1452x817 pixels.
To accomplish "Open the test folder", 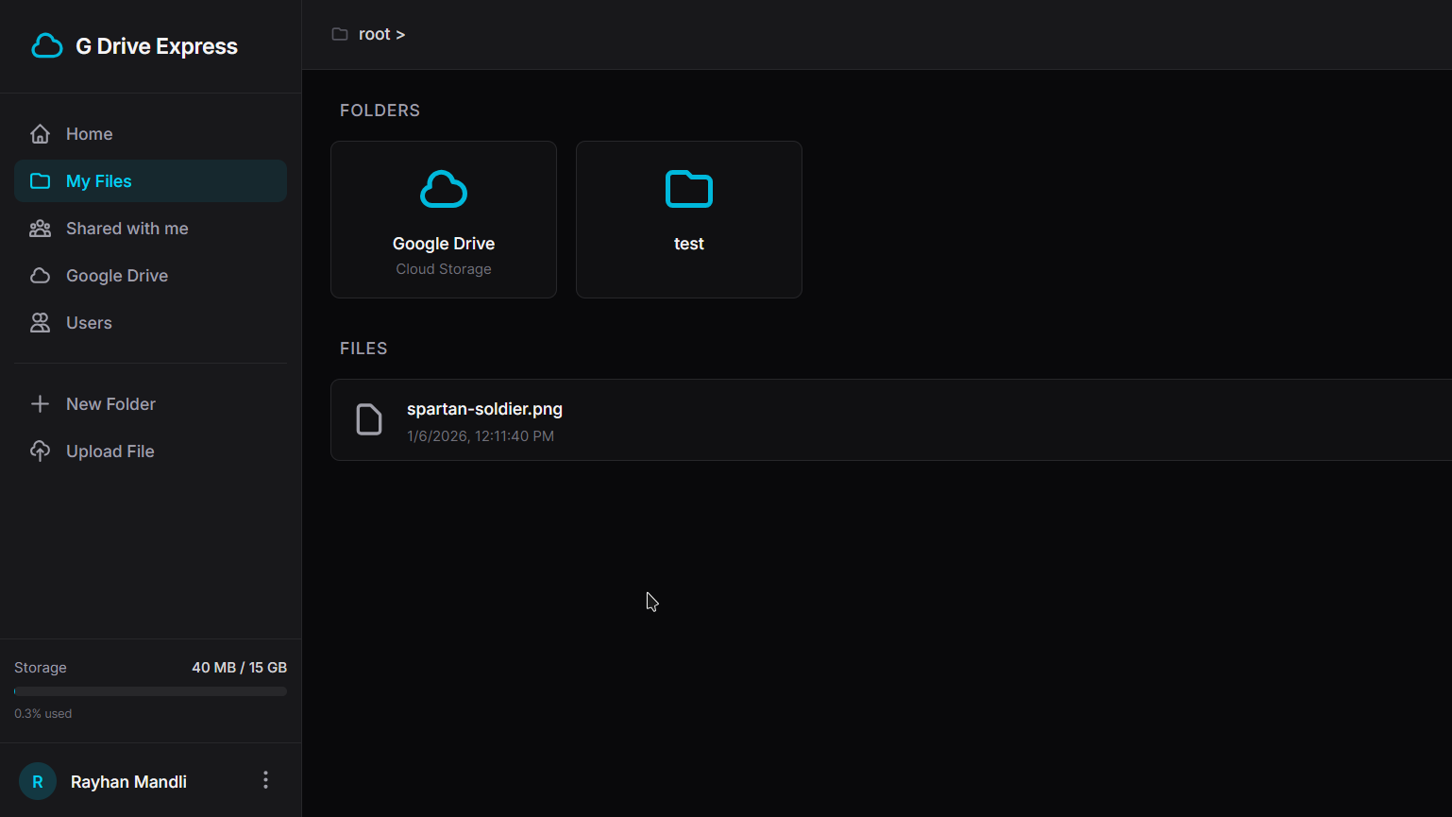I will (688, 219).
